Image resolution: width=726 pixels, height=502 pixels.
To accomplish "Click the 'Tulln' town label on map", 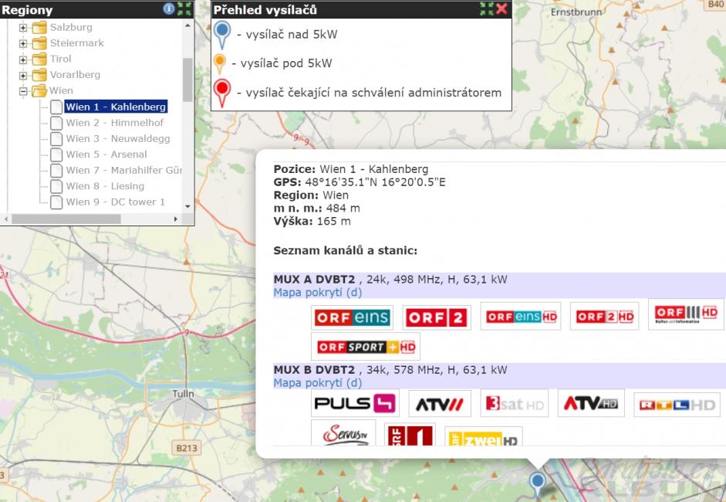I will click(x=184, y=394).
